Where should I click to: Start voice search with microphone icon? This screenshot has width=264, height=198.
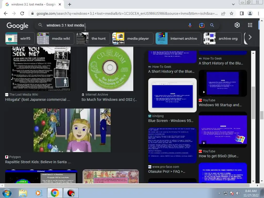[x=190, y=25]
